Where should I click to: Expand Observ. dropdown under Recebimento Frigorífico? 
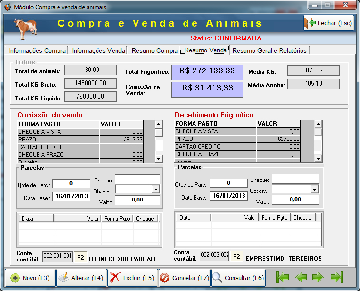pyautogui.click(x=314, y=189)
